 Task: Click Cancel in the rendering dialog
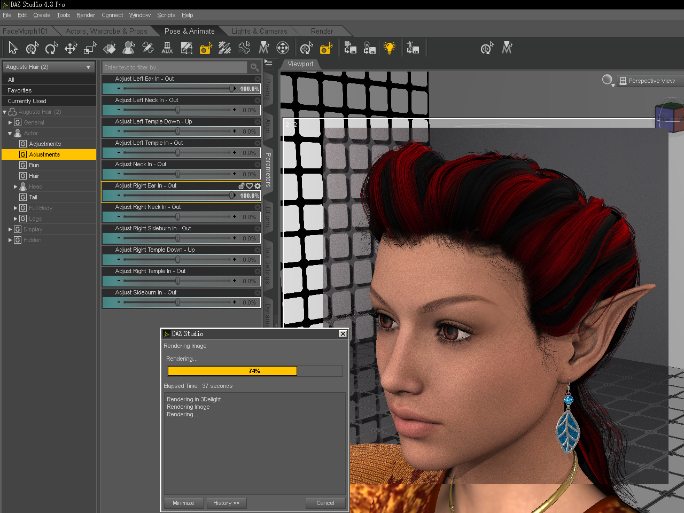[325, 503]
